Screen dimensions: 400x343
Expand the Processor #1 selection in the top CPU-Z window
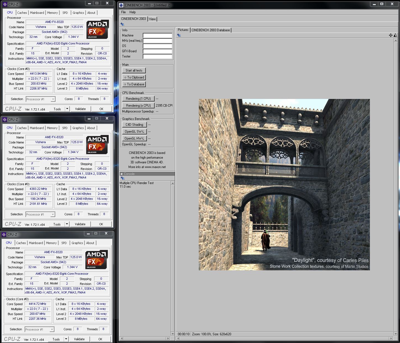coord(53,99)
